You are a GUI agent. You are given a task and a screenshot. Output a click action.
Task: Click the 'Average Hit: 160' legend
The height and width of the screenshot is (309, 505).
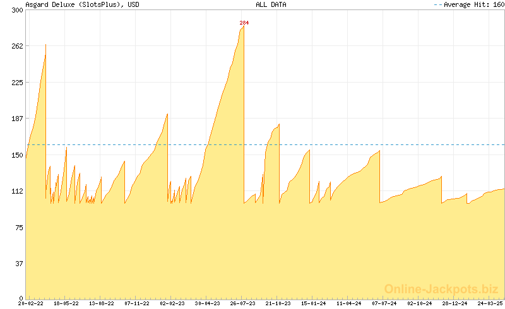click(x=469, y=4)
